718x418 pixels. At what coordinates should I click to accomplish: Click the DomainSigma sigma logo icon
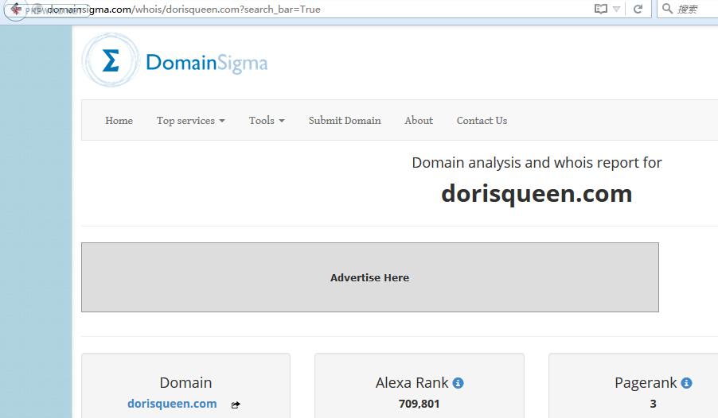(x=111, y=60)
